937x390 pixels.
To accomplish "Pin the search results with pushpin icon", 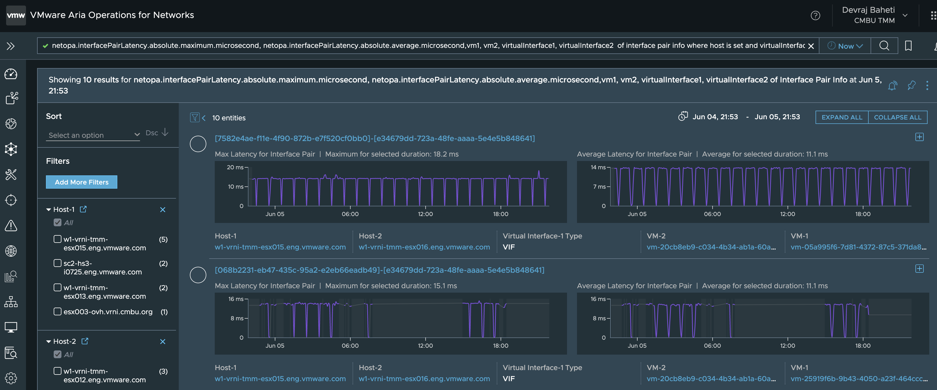I will click(x=911, y=85).
